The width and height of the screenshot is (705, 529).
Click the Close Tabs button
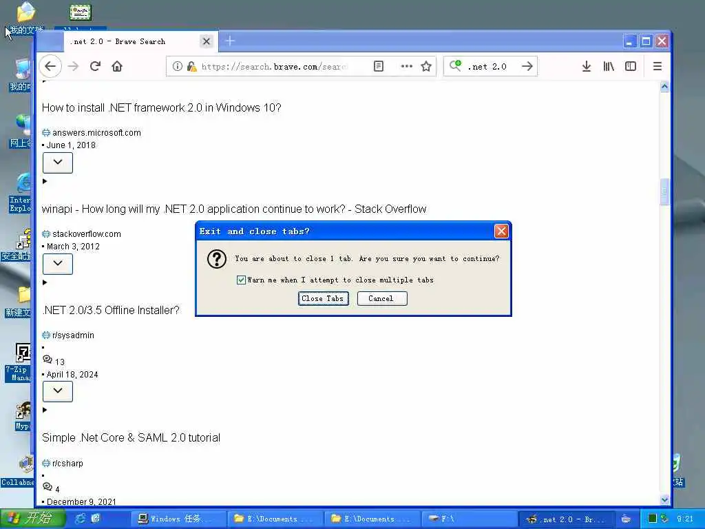click(x=324, y=299)
